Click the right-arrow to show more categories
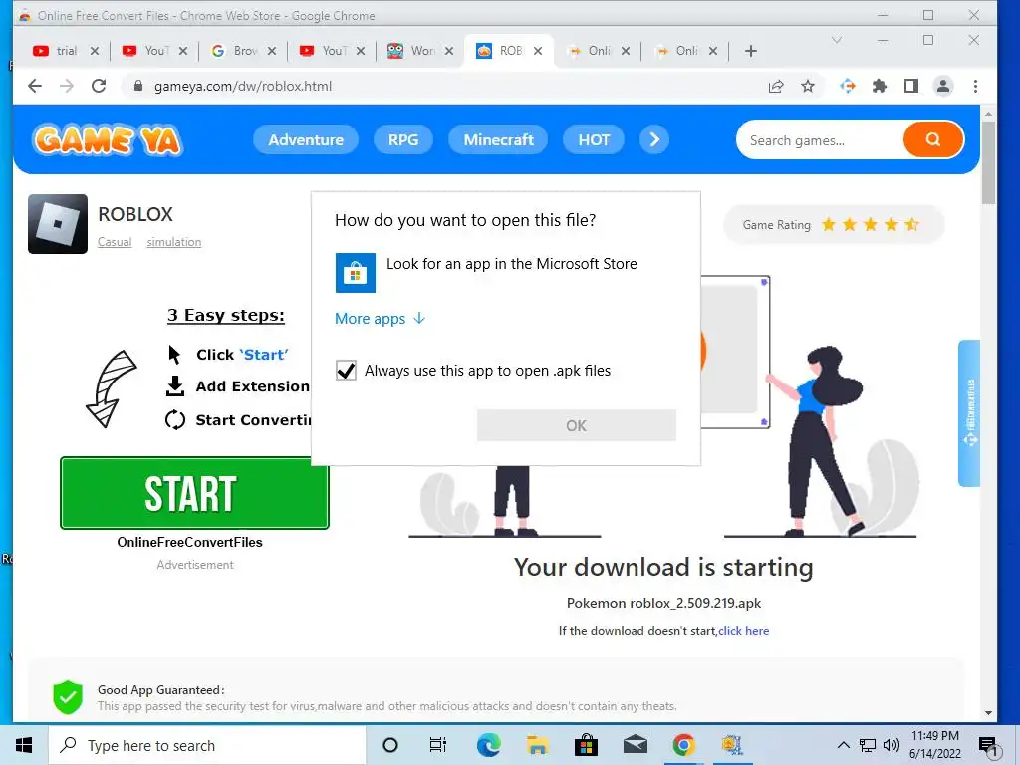 654,139
